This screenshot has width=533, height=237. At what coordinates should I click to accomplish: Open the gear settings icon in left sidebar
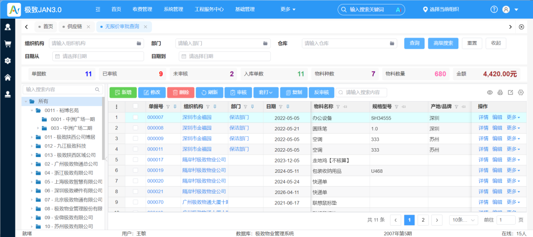pos(7,61)
